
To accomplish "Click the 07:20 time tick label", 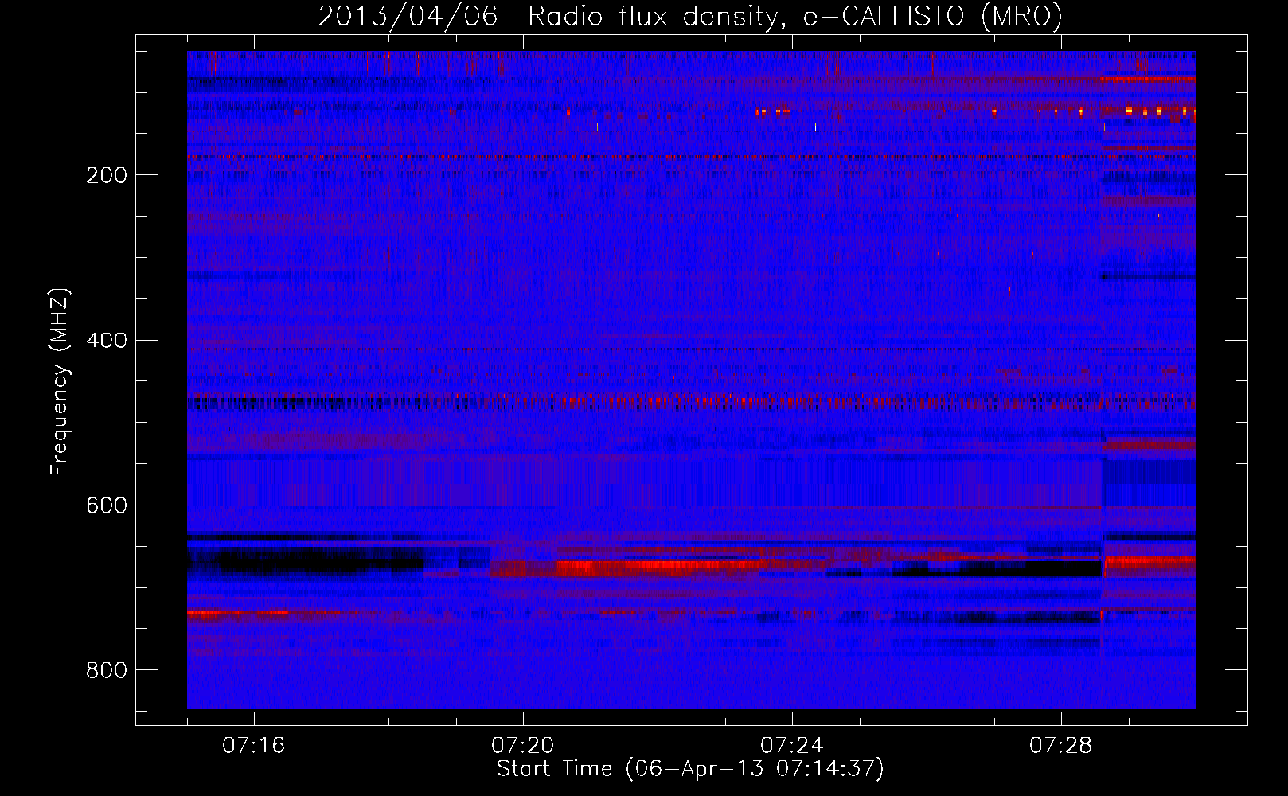I will [x=522, y=745].
